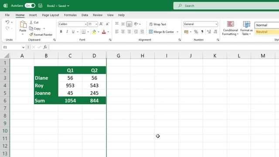Open the Data tab
Viewport: 279px width, 157px height.
tap(85, 15)
